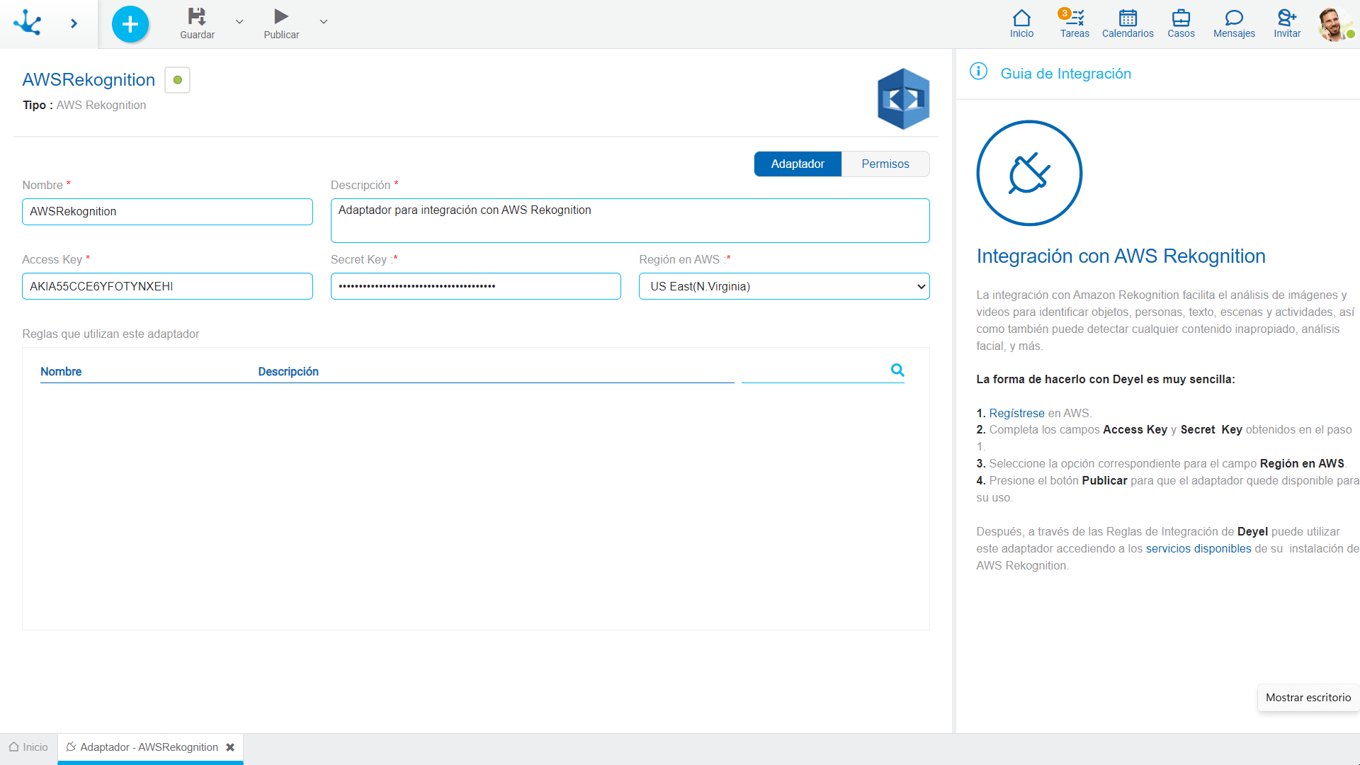Open the Casos briefcase icon

(1181, 23)
